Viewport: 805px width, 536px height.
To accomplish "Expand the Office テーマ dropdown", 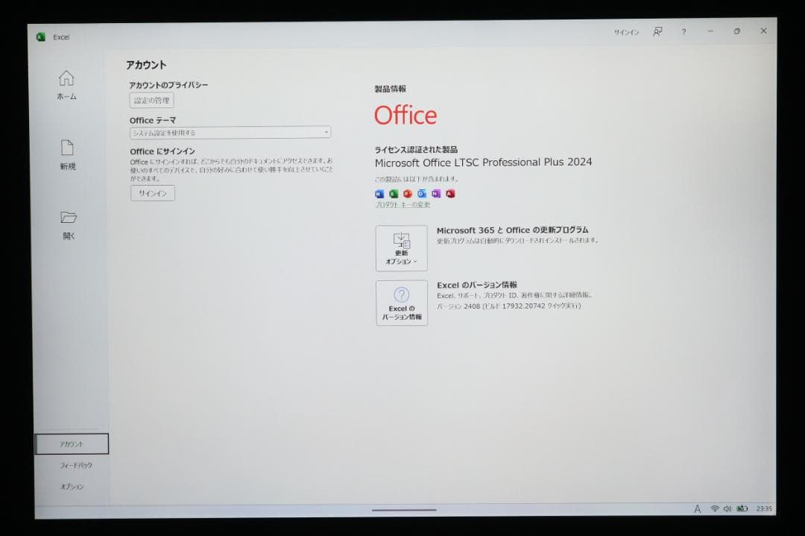I will pyautogui.click(x=230, y=133).
